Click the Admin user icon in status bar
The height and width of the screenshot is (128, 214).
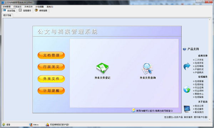(31, 124)
